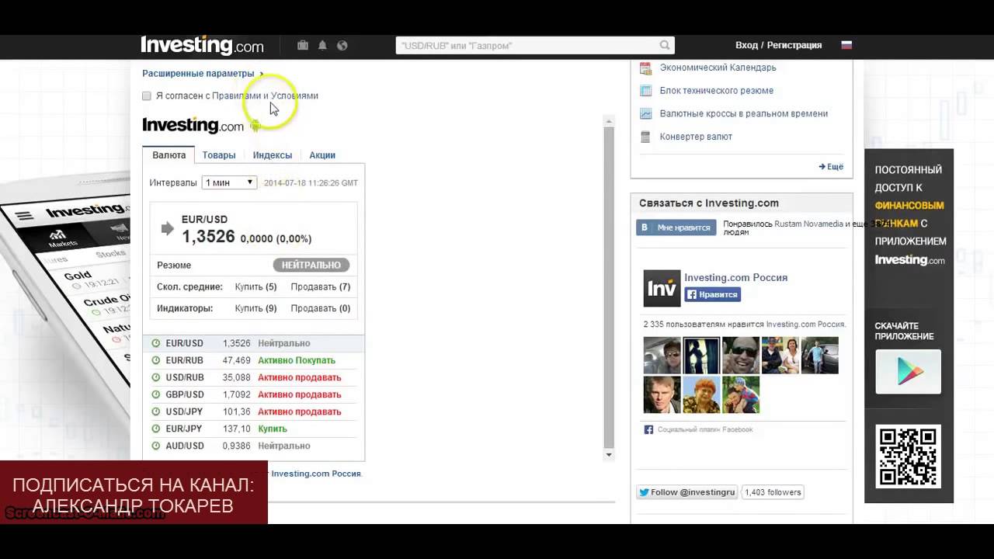Open Конвертер валют link

696,137
